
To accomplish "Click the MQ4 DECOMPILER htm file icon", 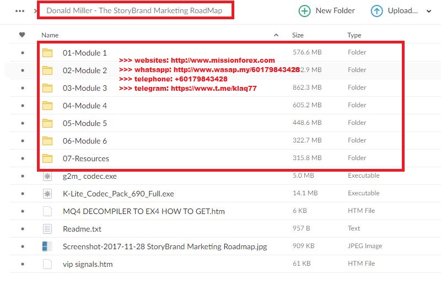I will (47, 211).
